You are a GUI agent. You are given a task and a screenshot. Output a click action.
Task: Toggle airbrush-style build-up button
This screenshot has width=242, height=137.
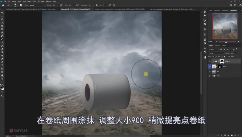77,5
